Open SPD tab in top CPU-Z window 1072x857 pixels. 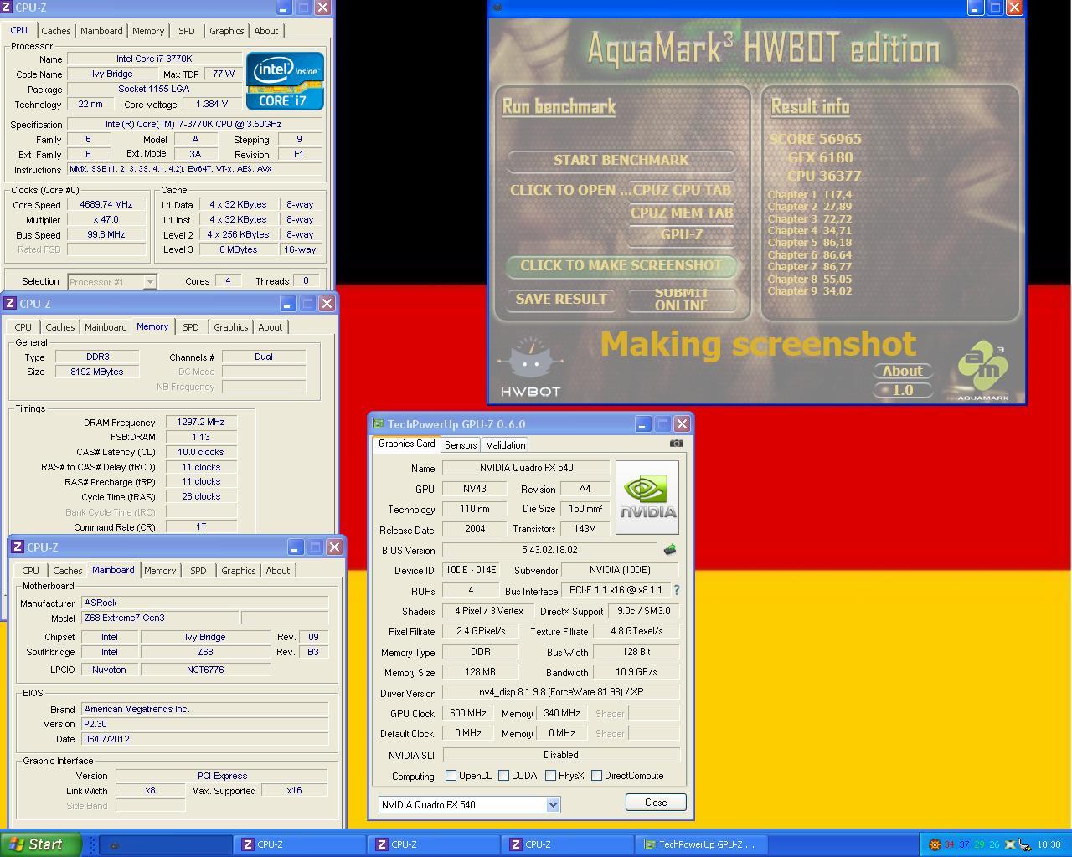[x=187, y=31]
